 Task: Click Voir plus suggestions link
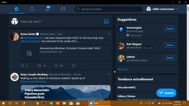tap(123, 69)
